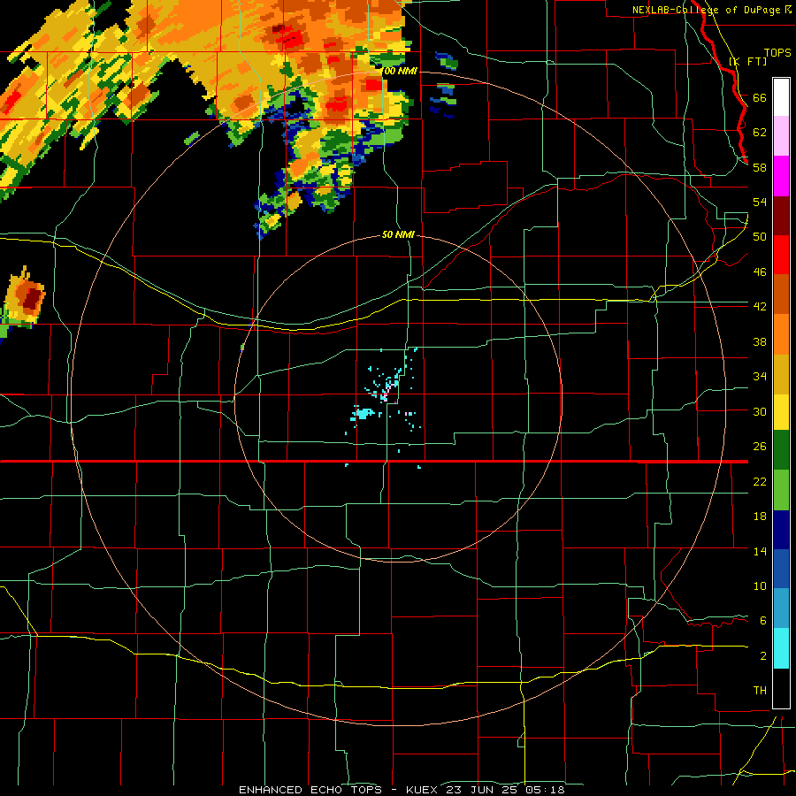
Task: Click the '30' legend value
Action: 760,411
